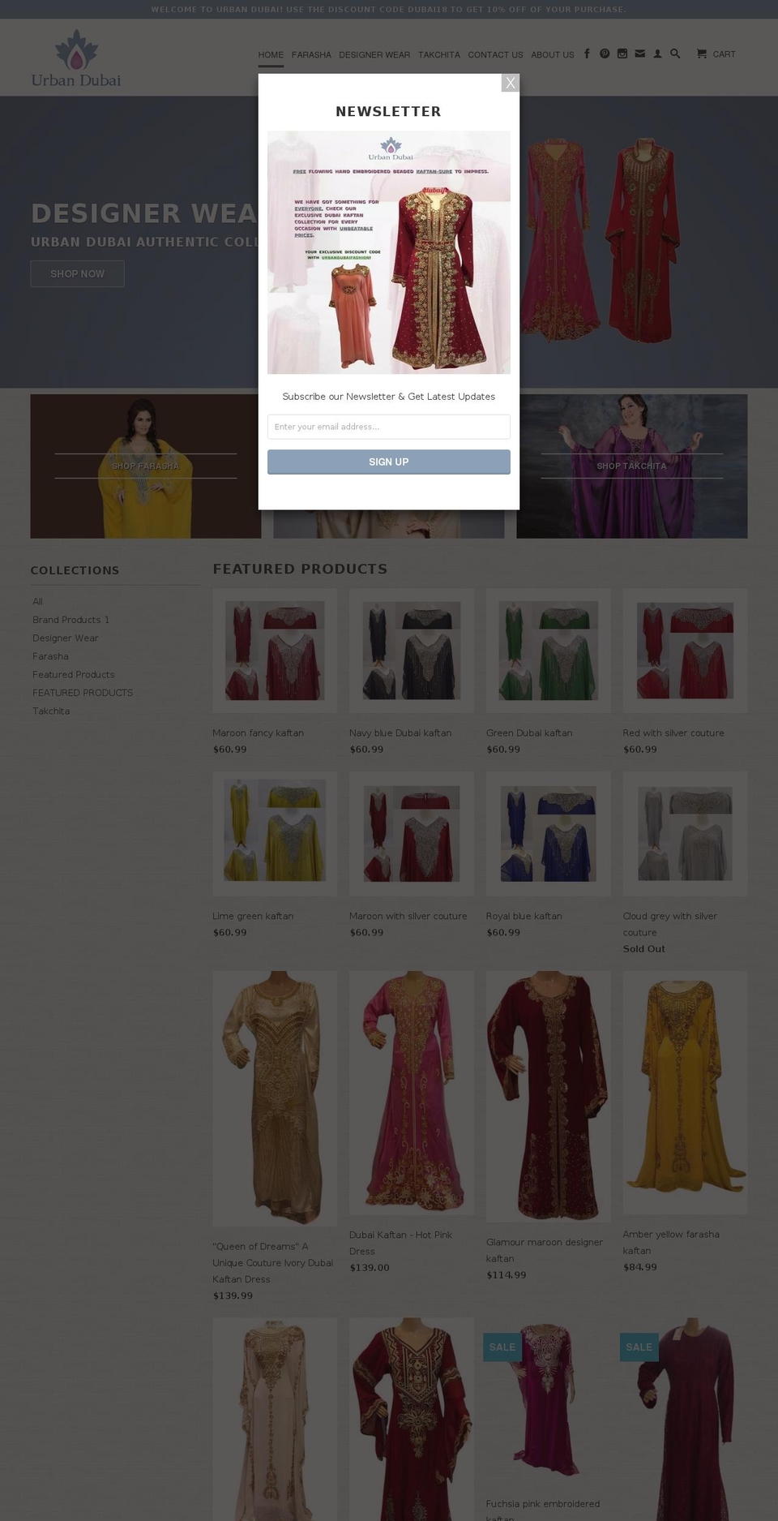Image resolution: width=778 pixels, height=1521 pixels.
Task: Click the search magnifier icon
Action: pyautogui.click(x=675, y=54)
